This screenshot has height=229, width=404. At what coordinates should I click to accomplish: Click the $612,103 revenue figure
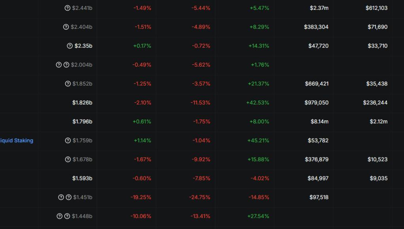376,8
